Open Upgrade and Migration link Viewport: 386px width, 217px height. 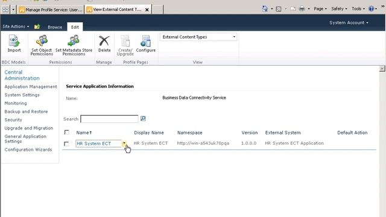(x=28, y=128)
